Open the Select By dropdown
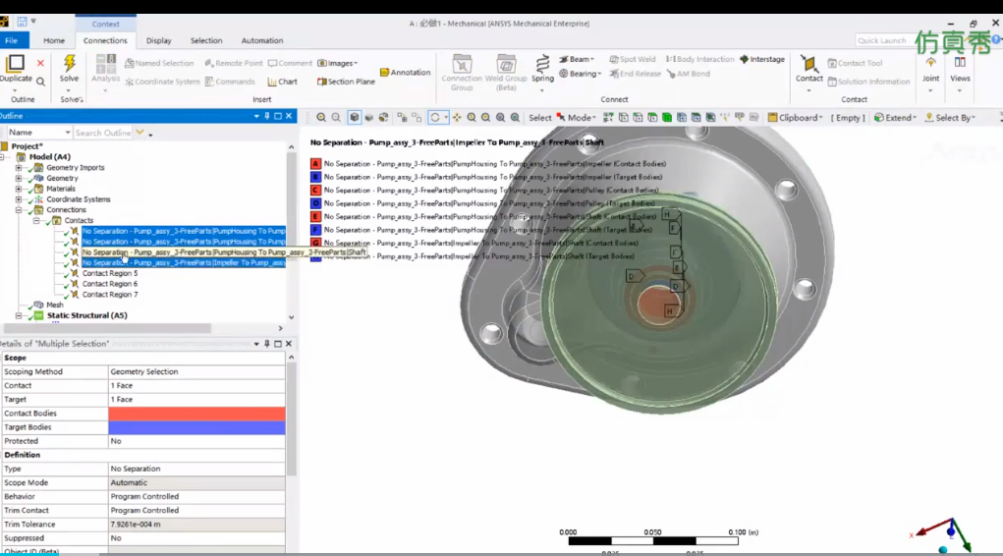 (x=951, y=118)
